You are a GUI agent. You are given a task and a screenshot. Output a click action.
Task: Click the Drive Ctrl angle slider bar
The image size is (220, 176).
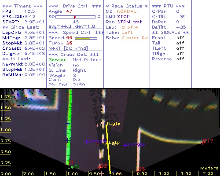pyautogui.click(x=75, y=17)
